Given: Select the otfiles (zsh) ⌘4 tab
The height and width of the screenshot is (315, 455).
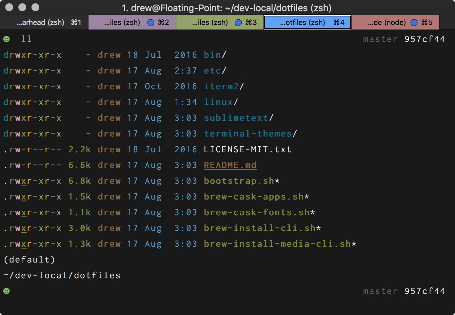Looking at the screenshot, I should pos(307,22).
